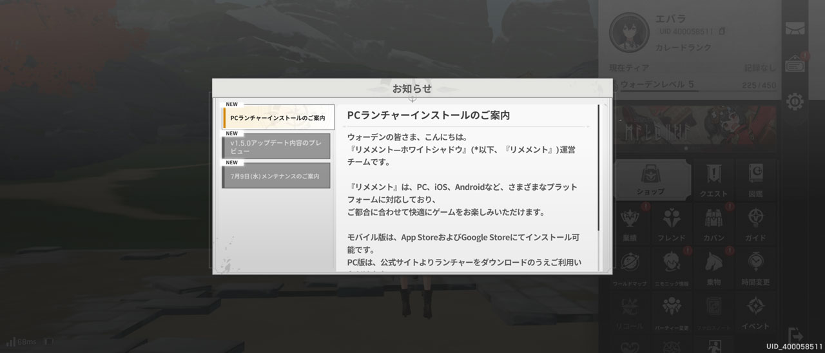Open the 図鑑 encyclopedia book icon
The image size is (825, 353).
[x=755, y=178]
